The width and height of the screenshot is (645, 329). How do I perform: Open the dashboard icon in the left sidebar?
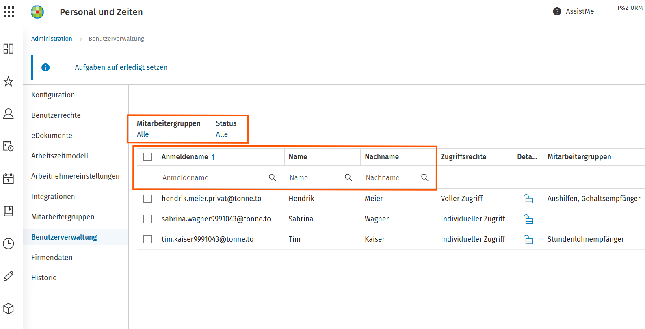pos(9,49)
